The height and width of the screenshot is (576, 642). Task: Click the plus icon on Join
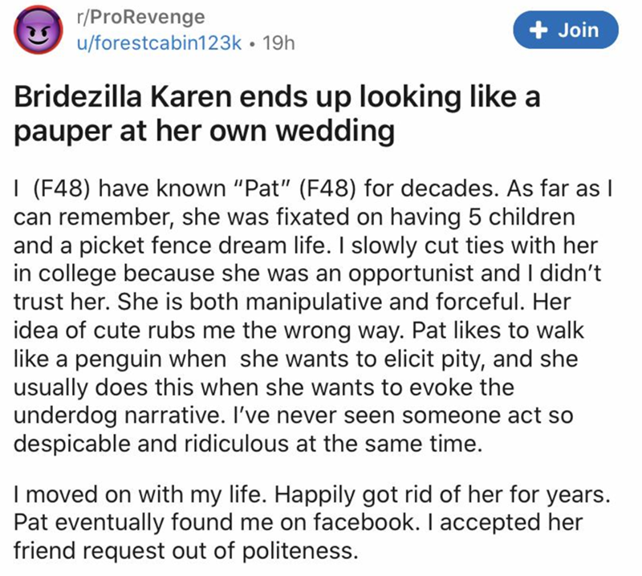(539, 30)
